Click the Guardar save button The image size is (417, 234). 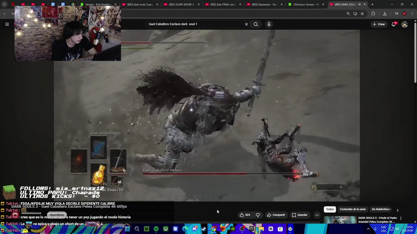click(x=299, y=215)
